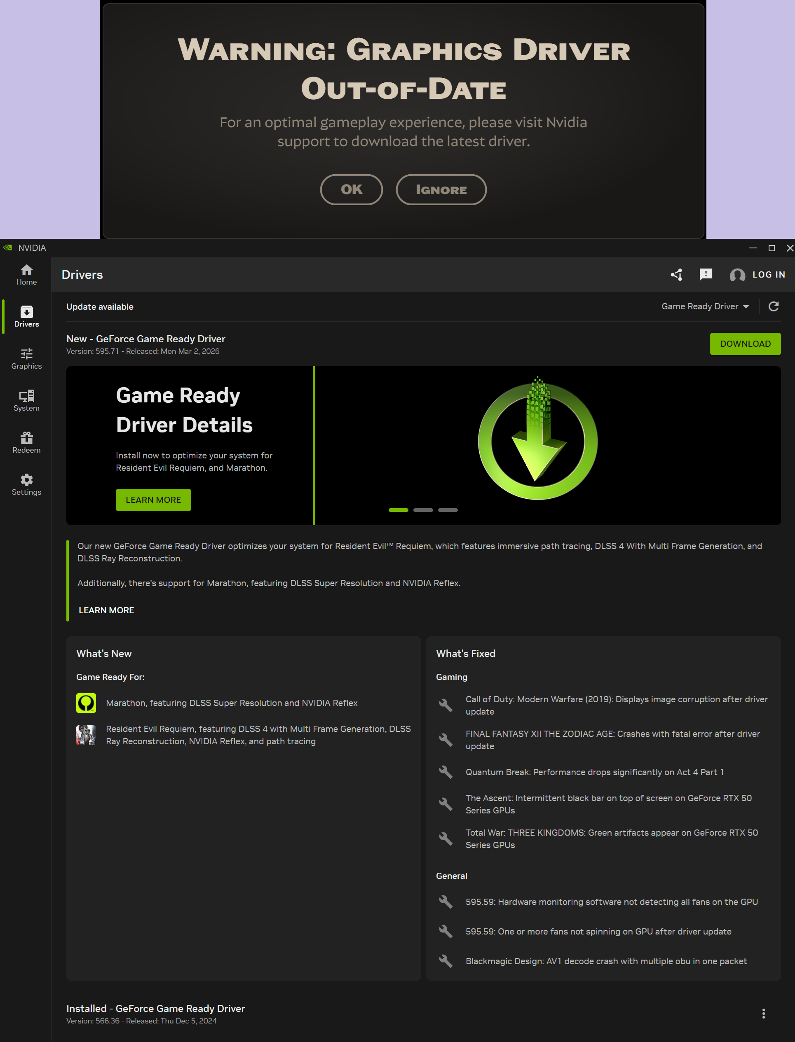Open installed driver three-dot options menu
Image resolution: width=795 pixels, height=1042 pixels.
pyautogui.click(x=763, y=1013)
